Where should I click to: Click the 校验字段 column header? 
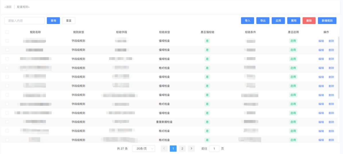[x=121, y=32]
